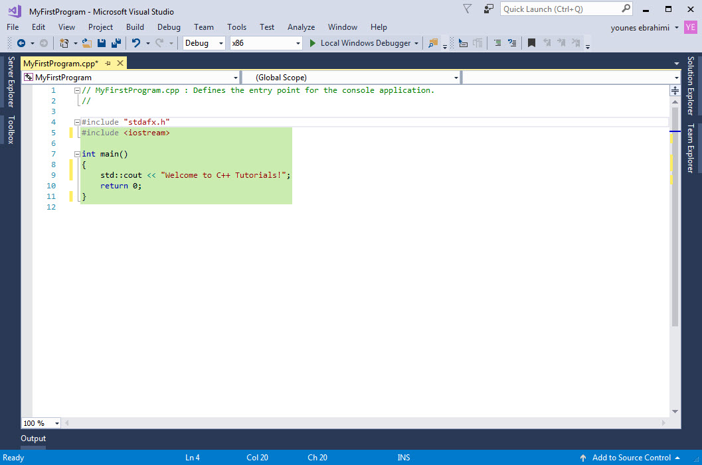Collapse the main function code region
Image resolution: width=702 pixels, height=465 pixels.
pos(77,153)
